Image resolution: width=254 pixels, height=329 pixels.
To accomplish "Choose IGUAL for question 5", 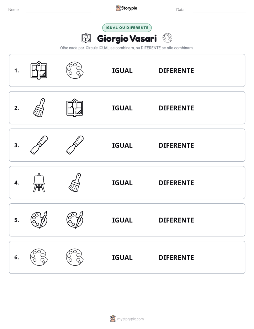I will (x=122, y=220).
